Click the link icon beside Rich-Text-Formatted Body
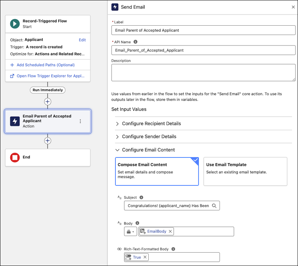Viewport: 298px width, 266px height. [119, 249]
